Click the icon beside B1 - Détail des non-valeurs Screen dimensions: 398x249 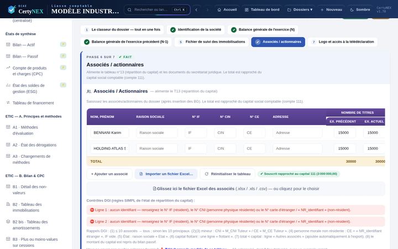tap(8, 186)
